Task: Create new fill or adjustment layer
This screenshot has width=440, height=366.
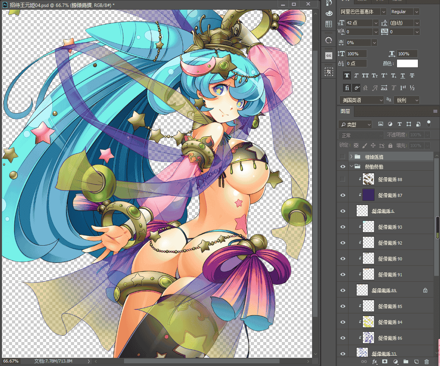Action: 395,362
